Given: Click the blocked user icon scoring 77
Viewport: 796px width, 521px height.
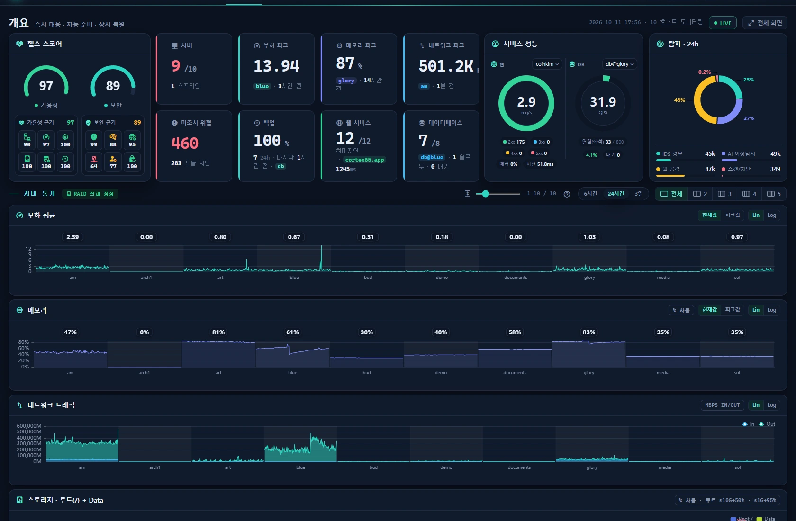Looking at the screenshot, I should (x=113, y=159).
